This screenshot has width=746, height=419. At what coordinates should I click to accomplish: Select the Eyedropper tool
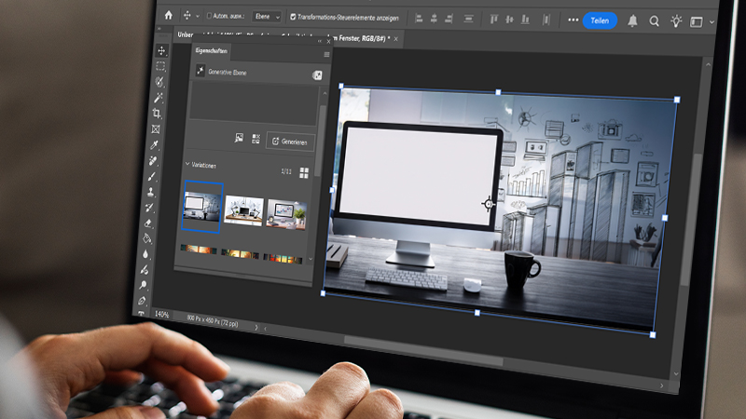coord(156,144)
